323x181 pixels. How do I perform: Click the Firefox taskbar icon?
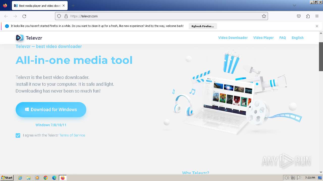coord(63,178)
